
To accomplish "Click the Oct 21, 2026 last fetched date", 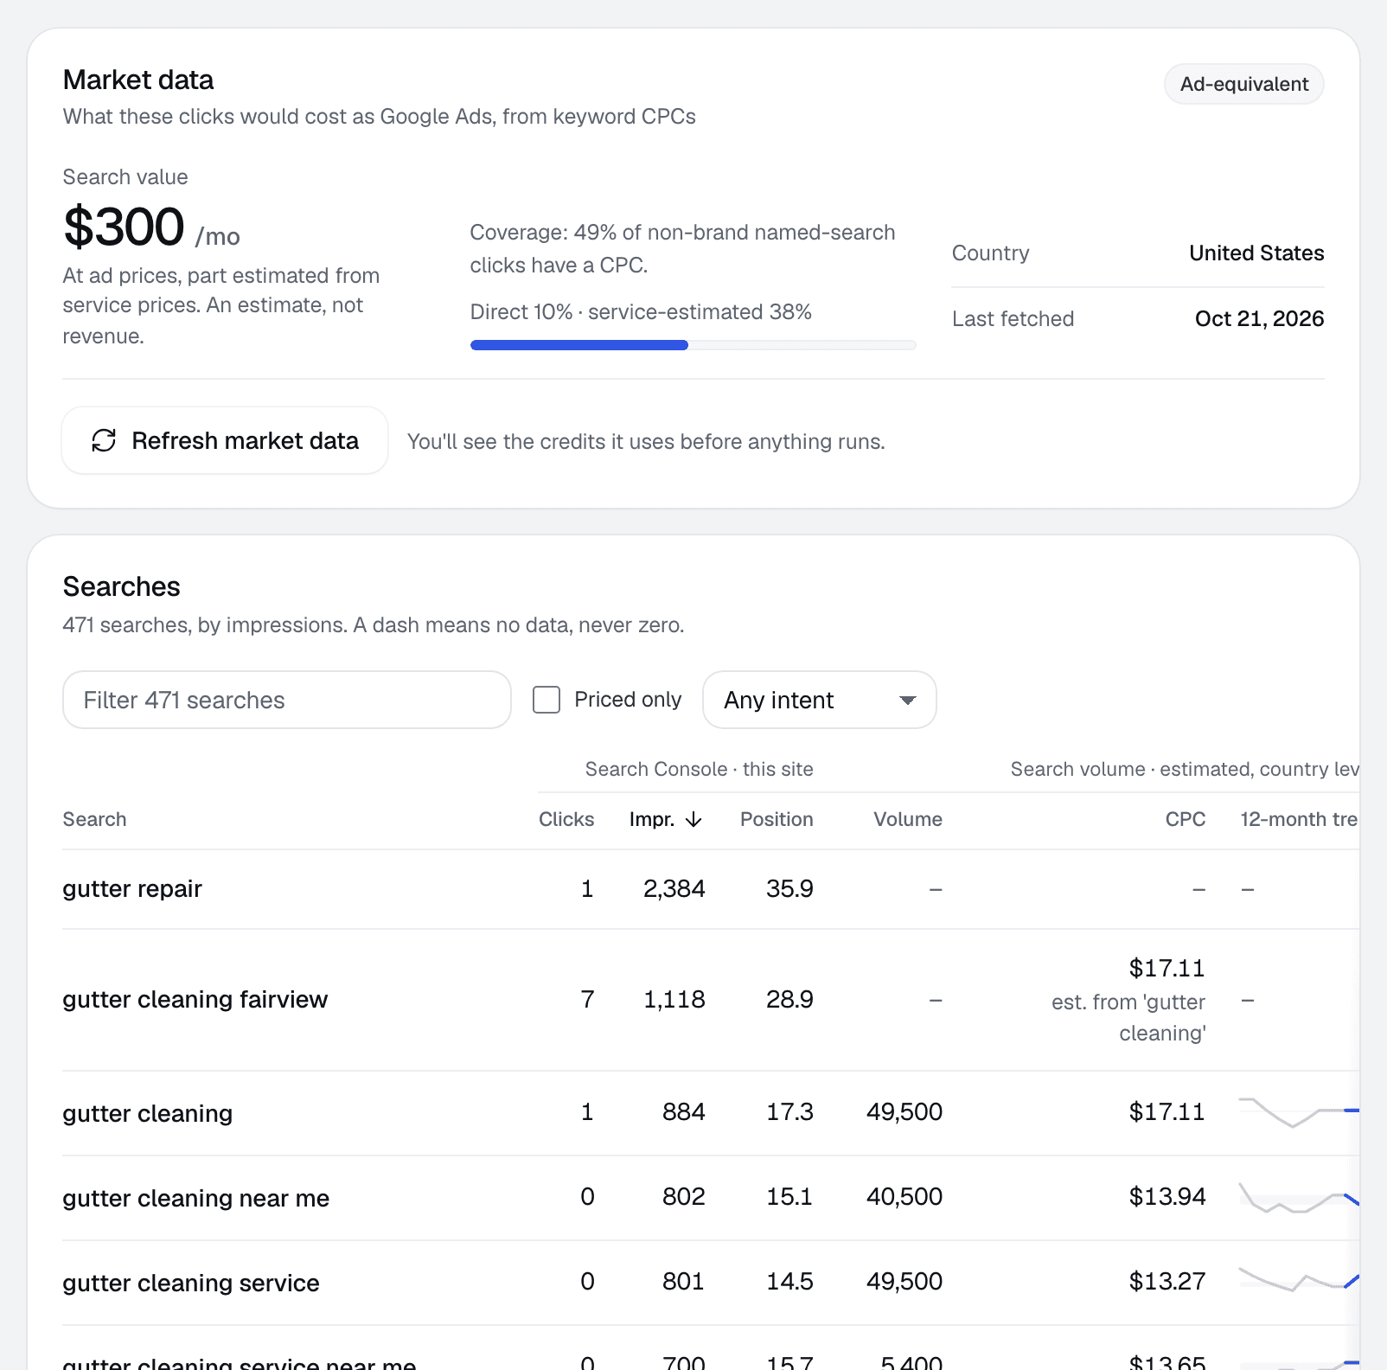I will coord(1259,318).
